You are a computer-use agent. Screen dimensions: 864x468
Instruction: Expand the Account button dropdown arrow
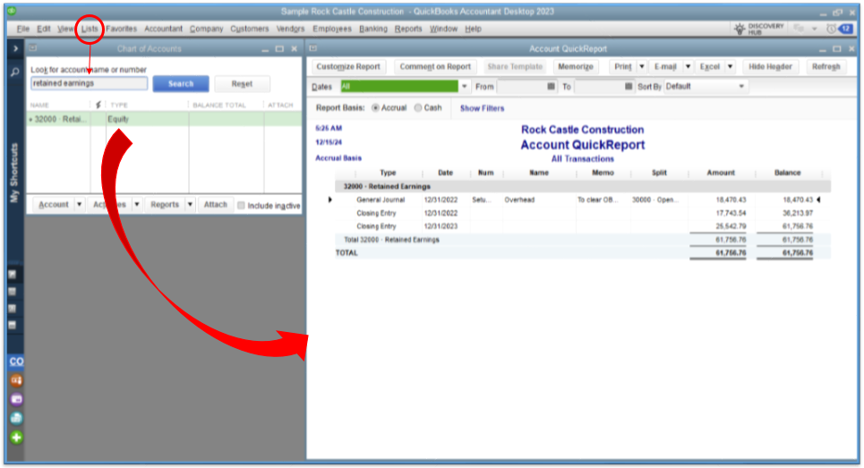[80, 204]
